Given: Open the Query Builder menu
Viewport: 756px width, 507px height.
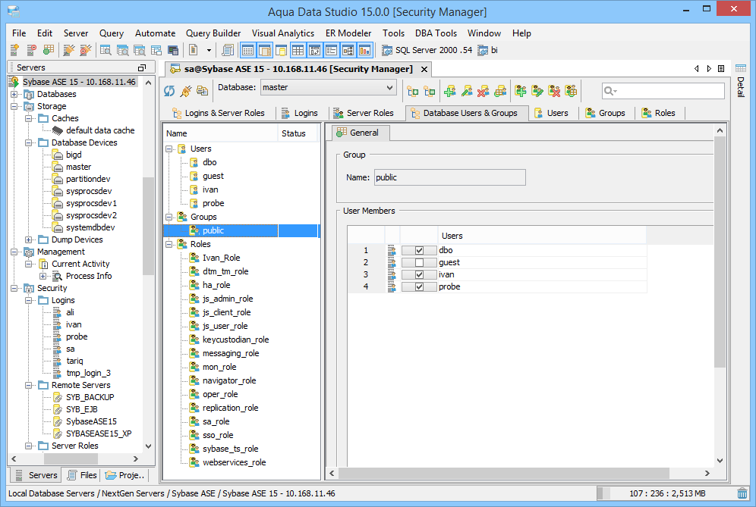Looking at the screenshot, I should click(213, 33).
